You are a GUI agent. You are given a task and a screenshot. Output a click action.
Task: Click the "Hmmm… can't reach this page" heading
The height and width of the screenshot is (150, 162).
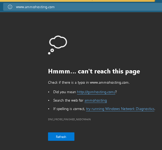click(x=94, y=71)
